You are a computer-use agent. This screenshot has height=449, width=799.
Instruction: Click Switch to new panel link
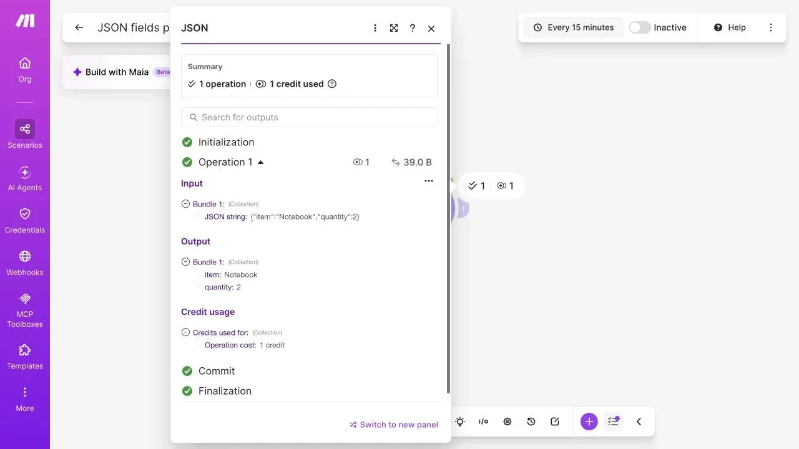pyautogui.click(x=394, y=425)
